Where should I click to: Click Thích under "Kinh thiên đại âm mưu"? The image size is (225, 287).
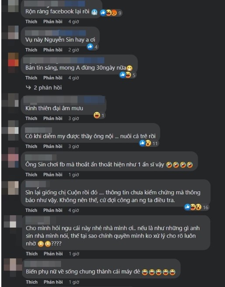point(31,119)
